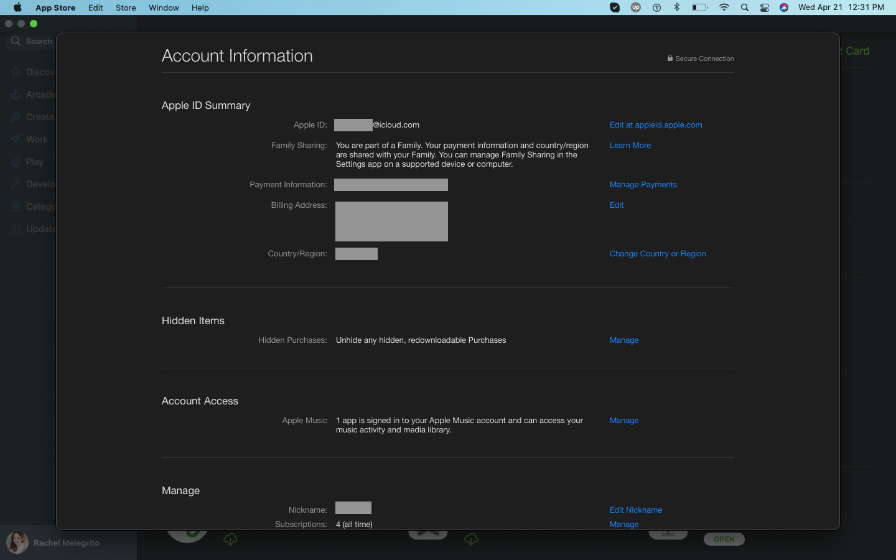Select Work icon in sidebar
This screenshot has height=560, width=896.
16,139
